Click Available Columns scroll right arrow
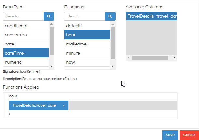Image resolution: width=199 pixels, height=140 pixels. [x=175, y=58]
